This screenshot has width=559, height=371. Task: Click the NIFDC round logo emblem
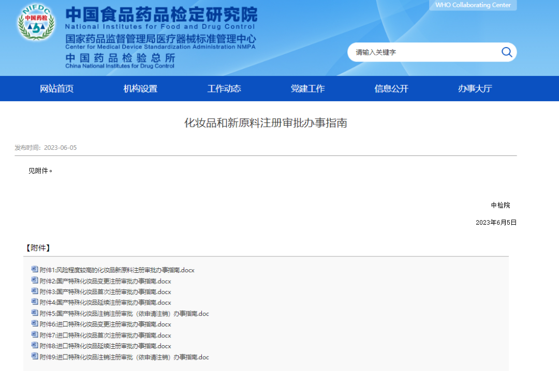(36, 22)
